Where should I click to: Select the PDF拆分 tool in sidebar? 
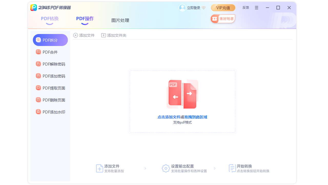50,40
